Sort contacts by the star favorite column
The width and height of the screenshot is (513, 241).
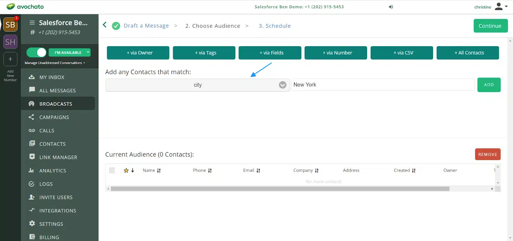click(129, 170)
